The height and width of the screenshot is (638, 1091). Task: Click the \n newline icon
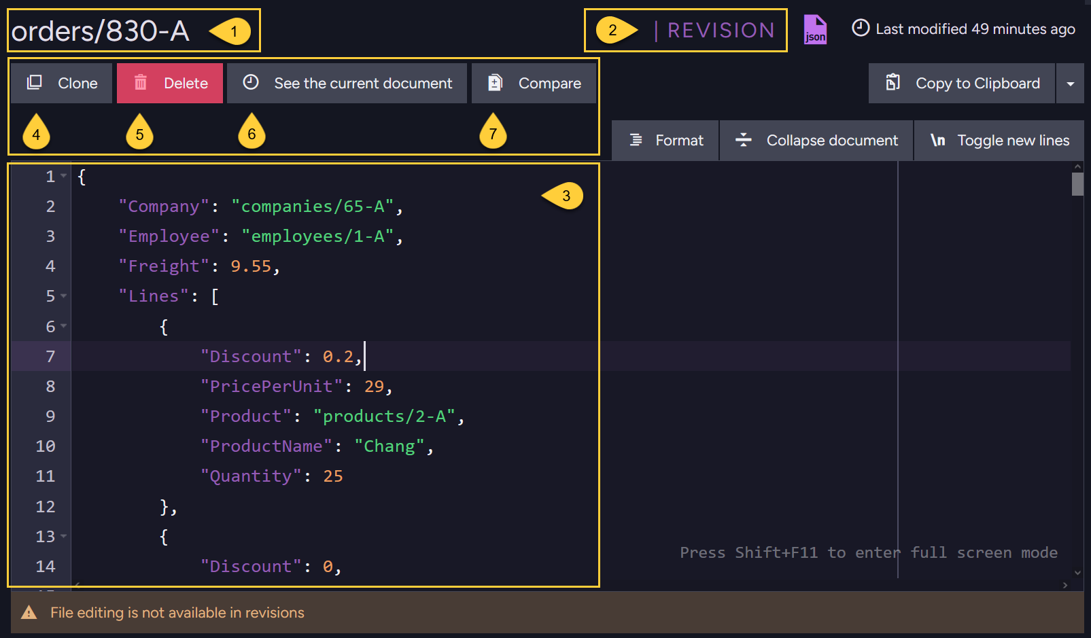938,141
